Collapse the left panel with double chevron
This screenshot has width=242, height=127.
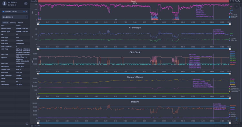pyautogui.click(x=27, y=123)
